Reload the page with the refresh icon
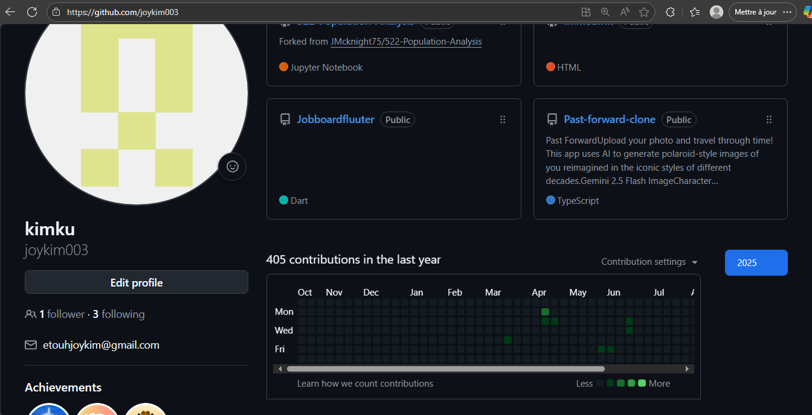This screenshot has width=812, height=415. [x=32, y=12]
